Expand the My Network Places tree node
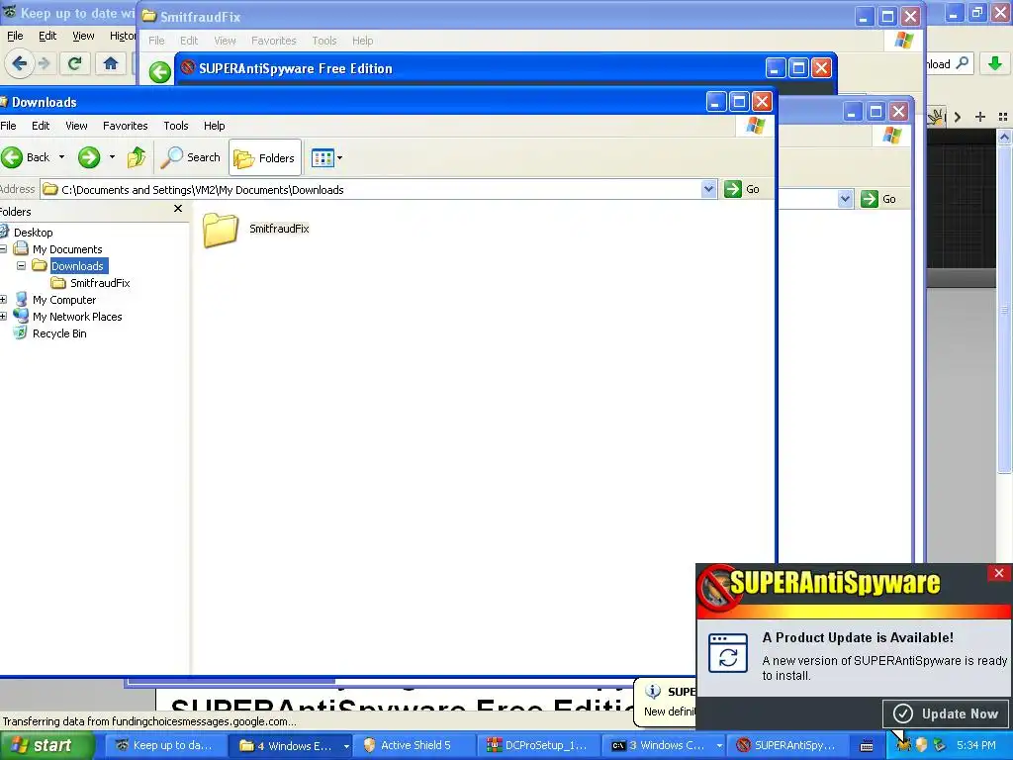 pos(3,316)
